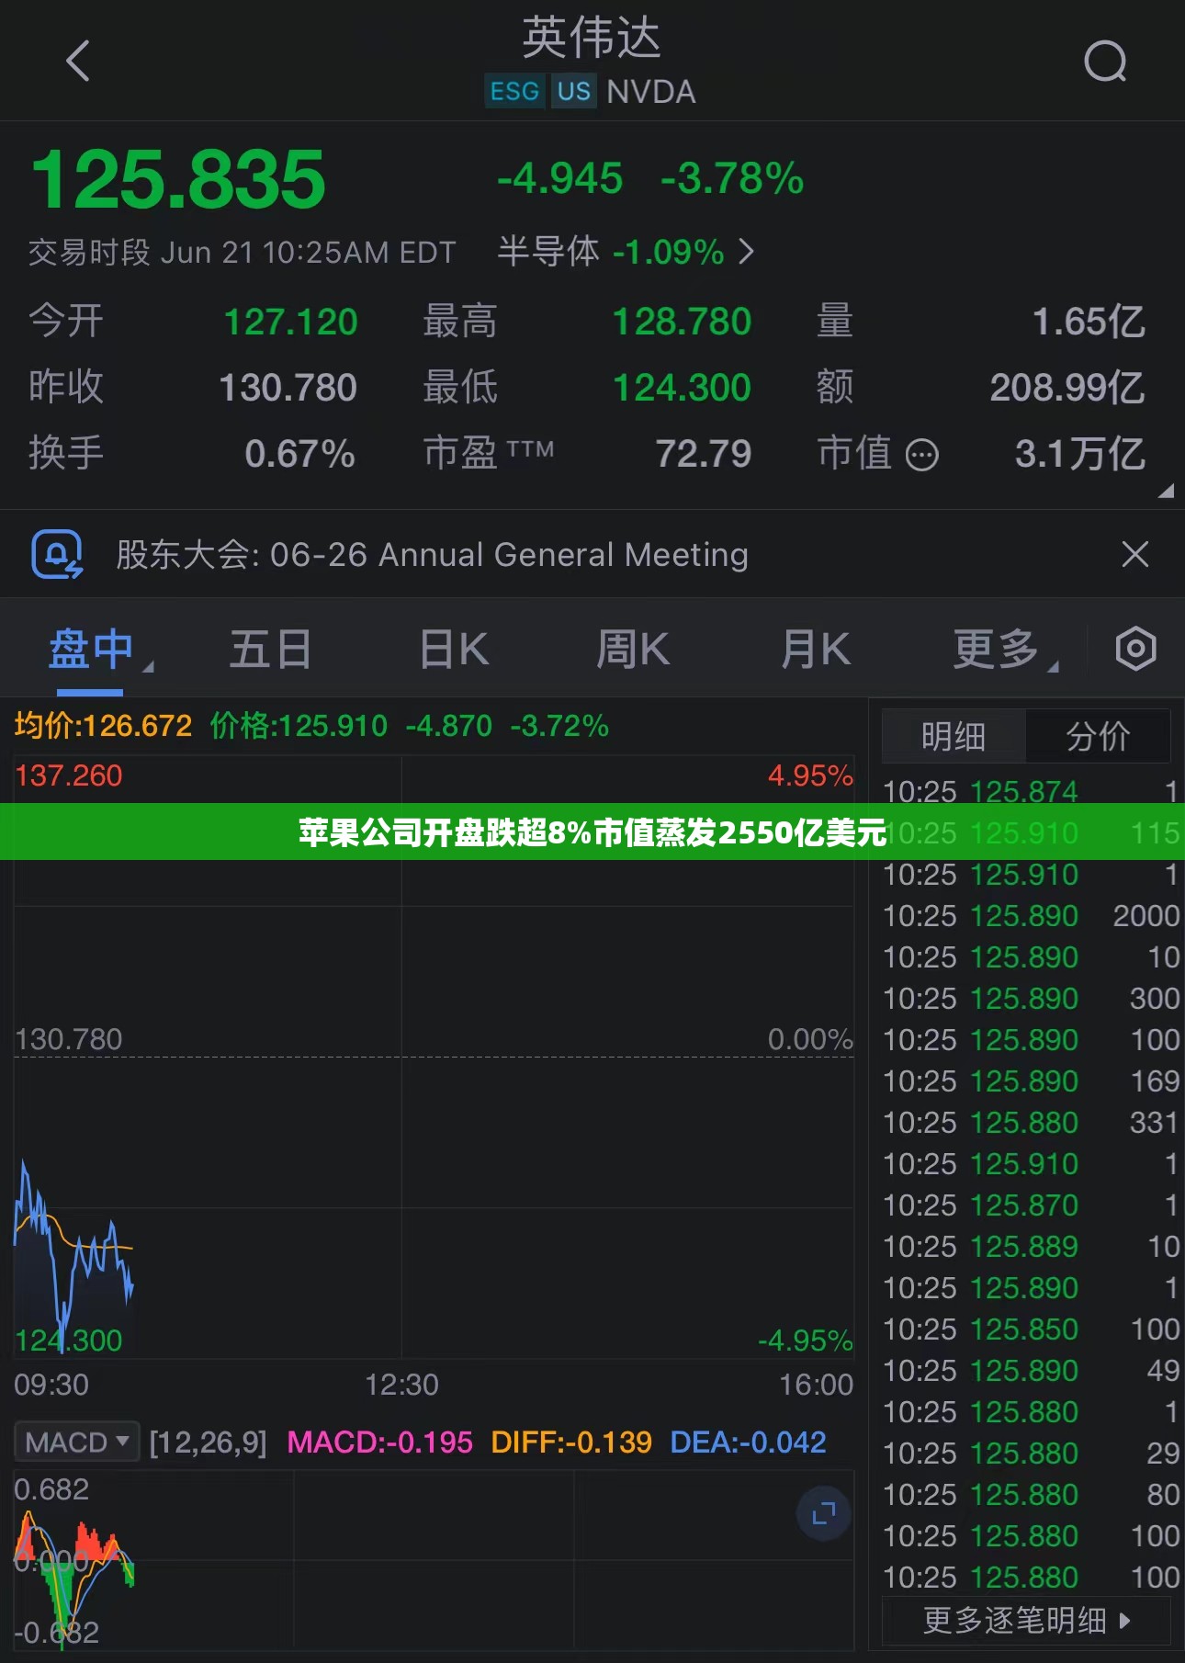
Task: Go back with the arrow icon
Action: [78, 62]
